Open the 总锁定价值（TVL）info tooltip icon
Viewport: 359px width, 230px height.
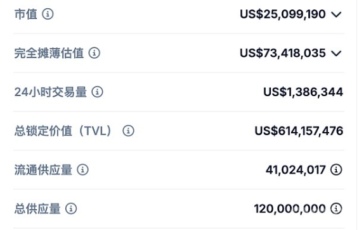(x=128, y=131)
